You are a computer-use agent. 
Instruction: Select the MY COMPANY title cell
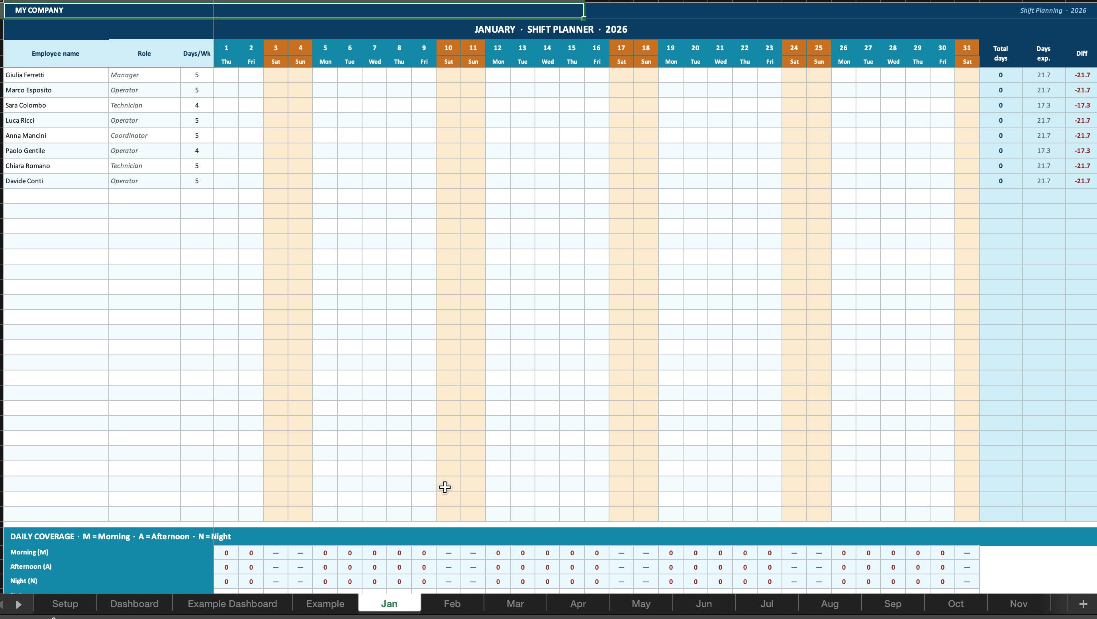[x=294, y=11]
